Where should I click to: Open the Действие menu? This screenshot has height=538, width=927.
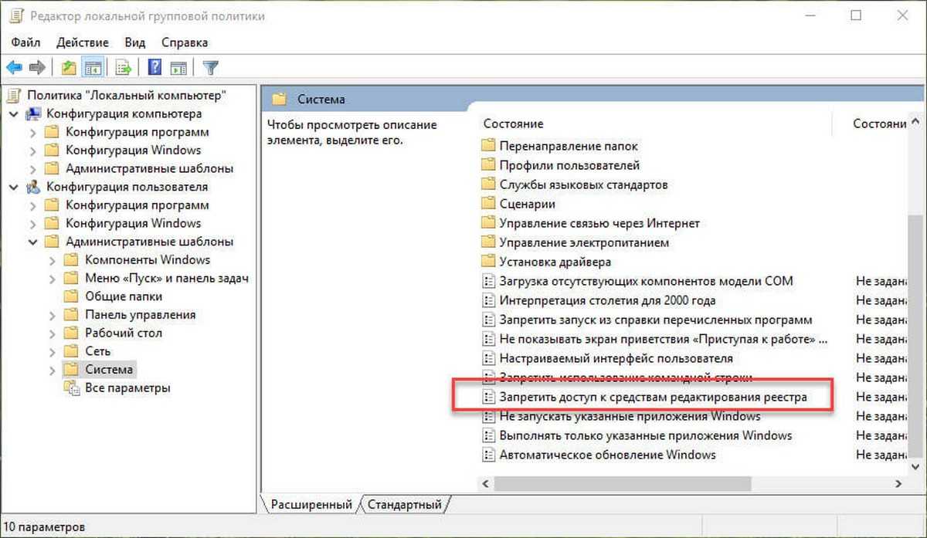tap(82, 42)
